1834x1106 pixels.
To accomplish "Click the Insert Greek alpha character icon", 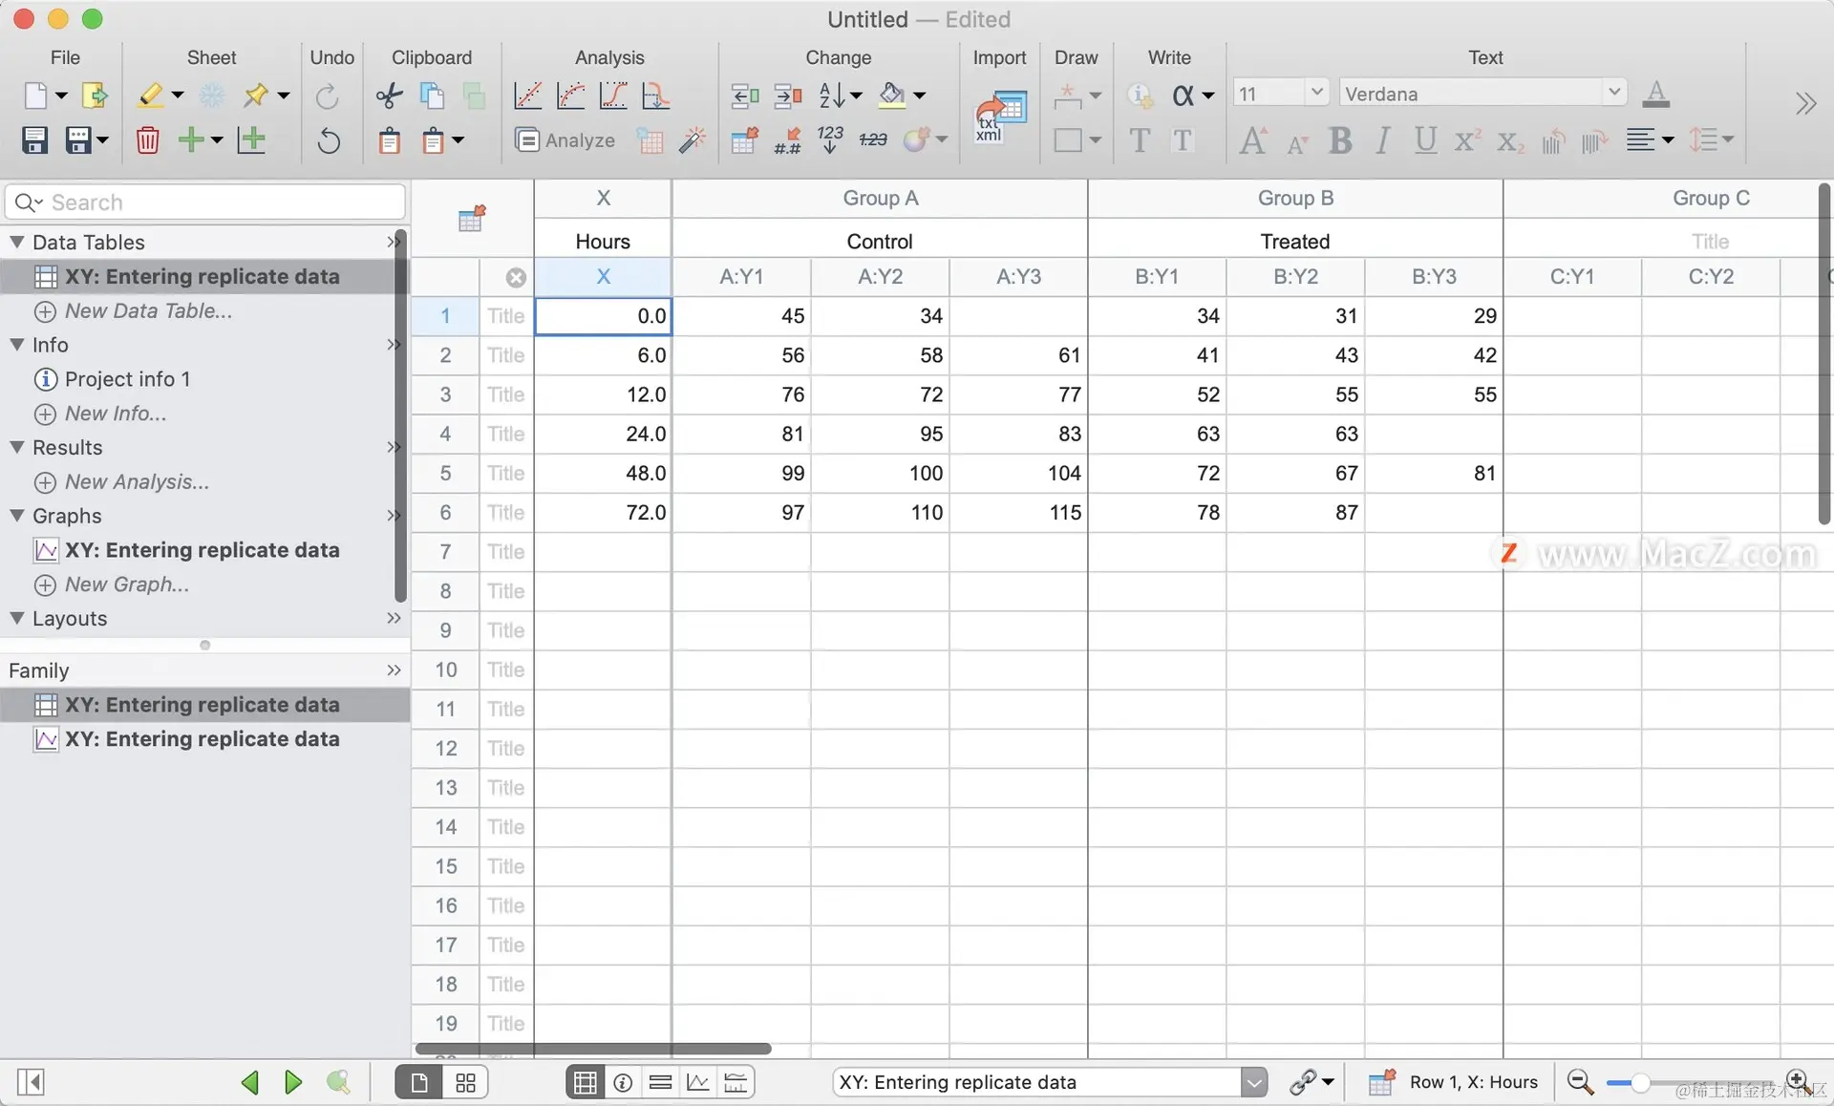I will click(x=1184, y=95).
